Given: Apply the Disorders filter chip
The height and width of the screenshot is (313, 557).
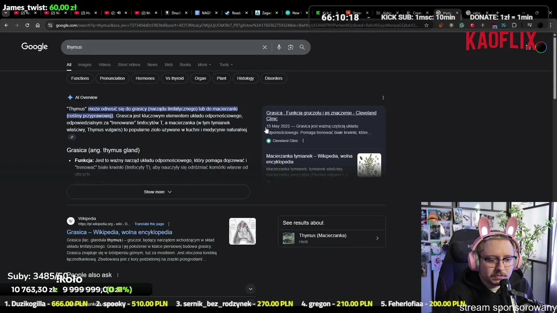Looking at the screenshot, I should 274,78.
